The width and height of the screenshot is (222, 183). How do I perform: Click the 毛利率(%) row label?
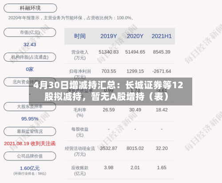tap(80, 113)
